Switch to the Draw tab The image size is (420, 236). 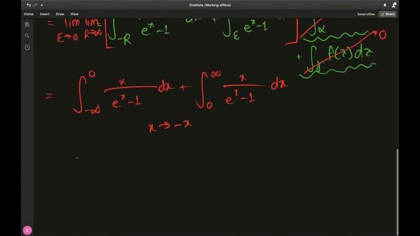coord(60,14)
